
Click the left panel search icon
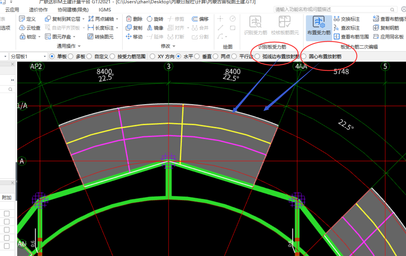coord(10,89)
